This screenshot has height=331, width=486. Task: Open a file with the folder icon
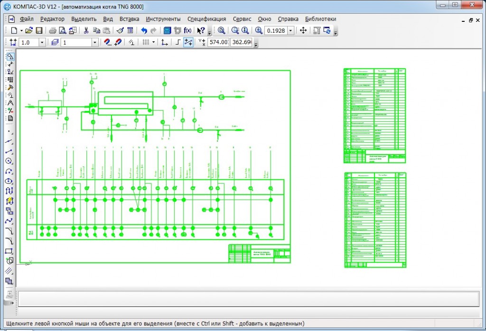point(29,30)
